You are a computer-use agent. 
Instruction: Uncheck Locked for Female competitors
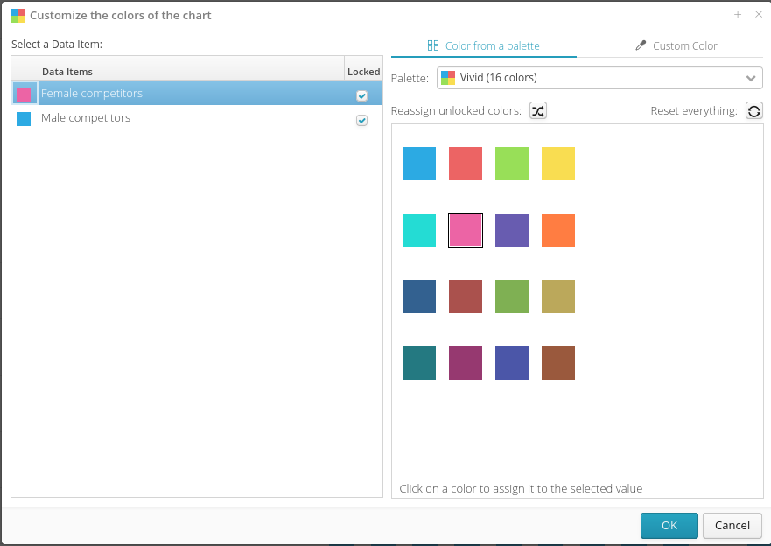point(361,95)
